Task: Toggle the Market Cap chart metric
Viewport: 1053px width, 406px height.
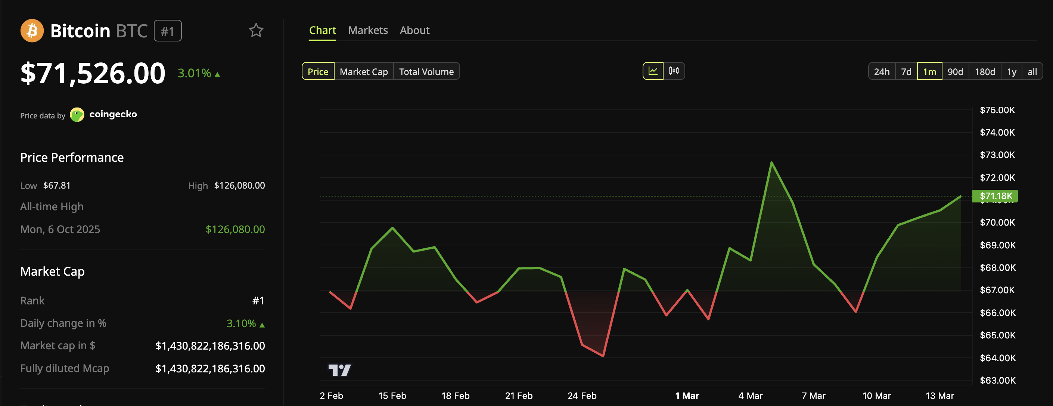Action: [363, 71]
